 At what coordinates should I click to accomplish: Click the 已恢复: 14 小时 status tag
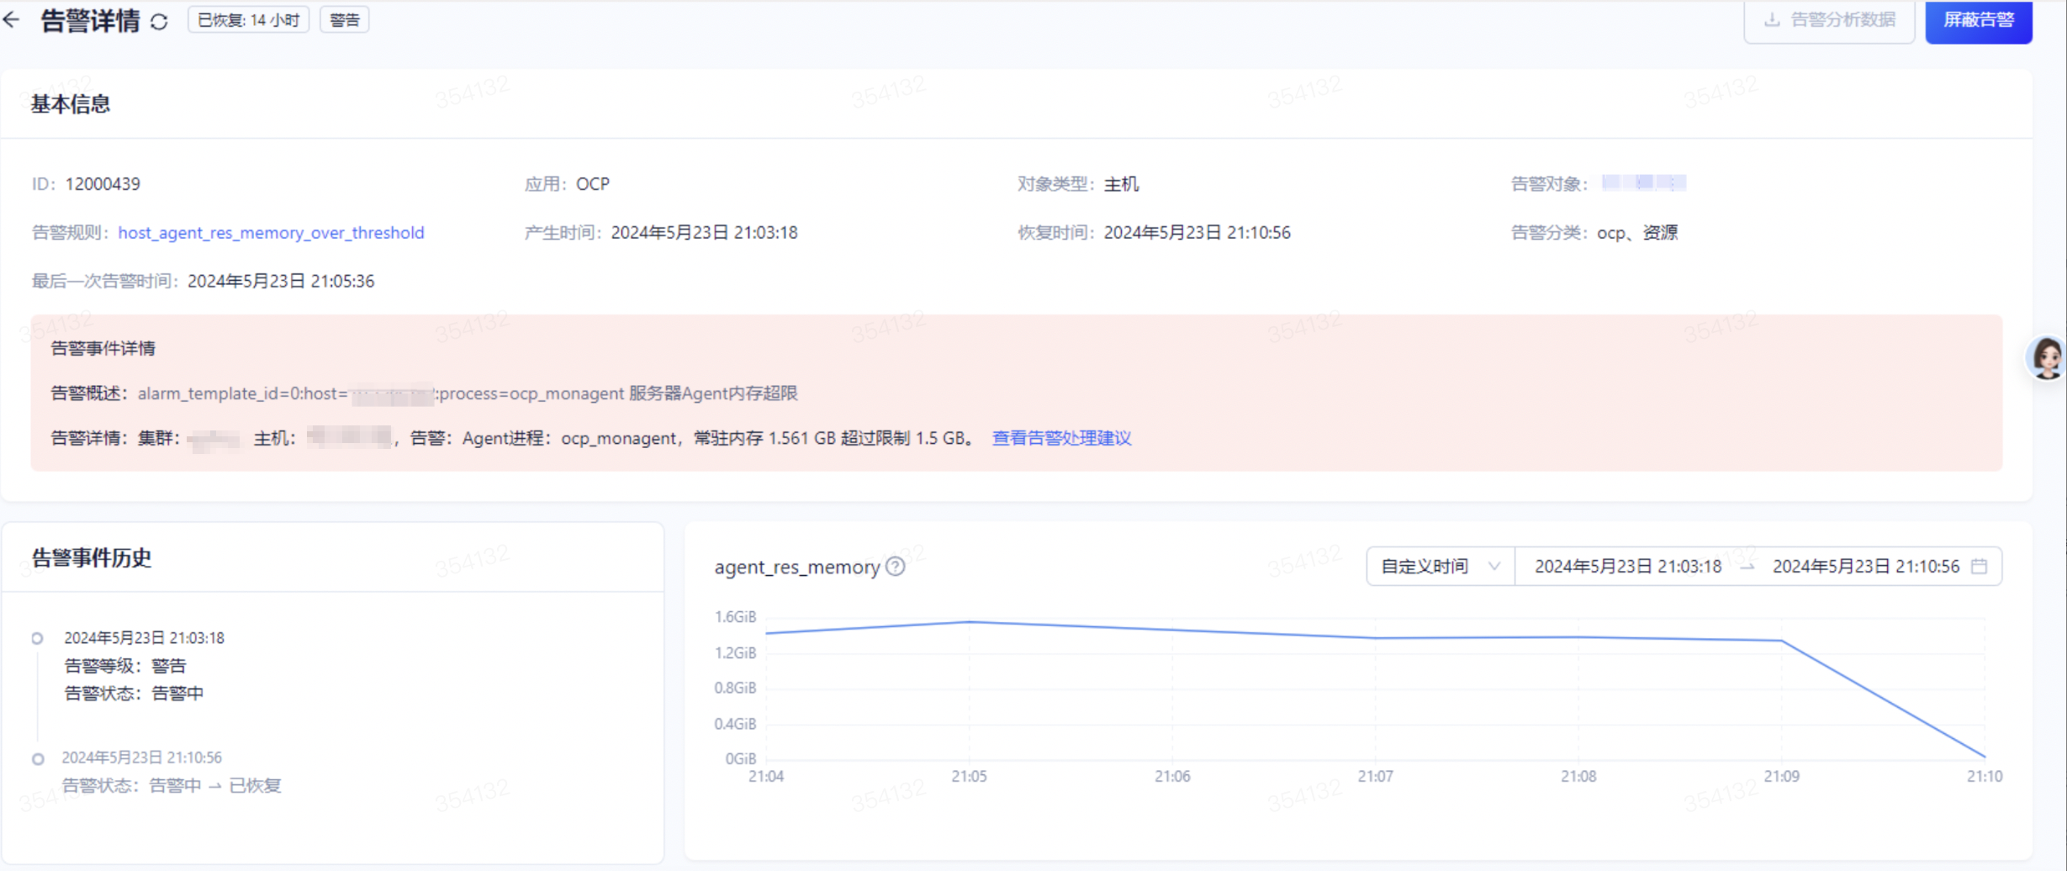click(x=249, y=19)
